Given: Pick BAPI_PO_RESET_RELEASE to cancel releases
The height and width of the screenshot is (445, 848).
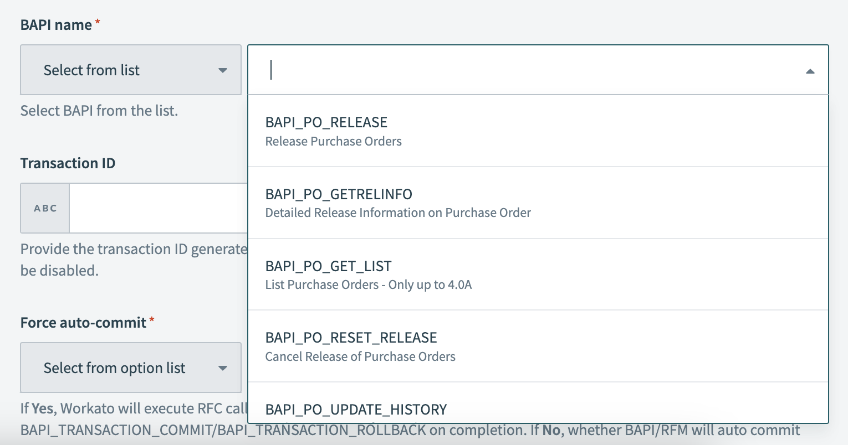Looking at the screenshot, I should pos(351,338).
